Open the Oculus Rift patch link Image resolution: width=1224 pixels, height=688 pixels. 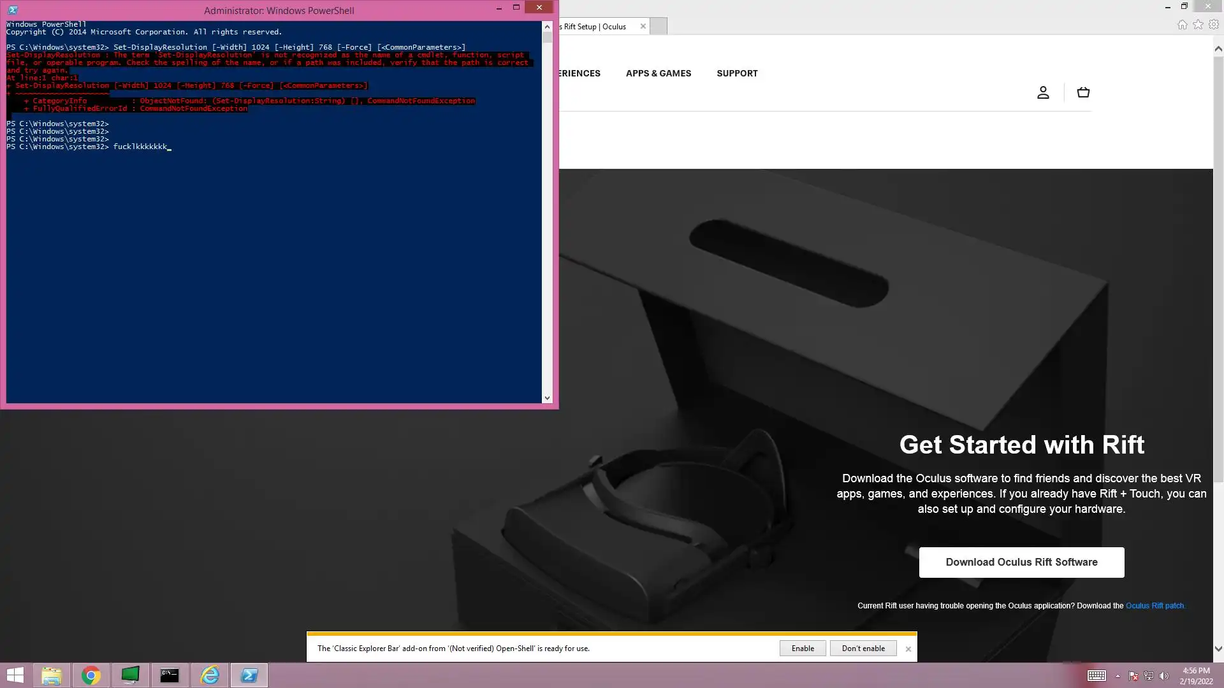[x=1155, y=606]
